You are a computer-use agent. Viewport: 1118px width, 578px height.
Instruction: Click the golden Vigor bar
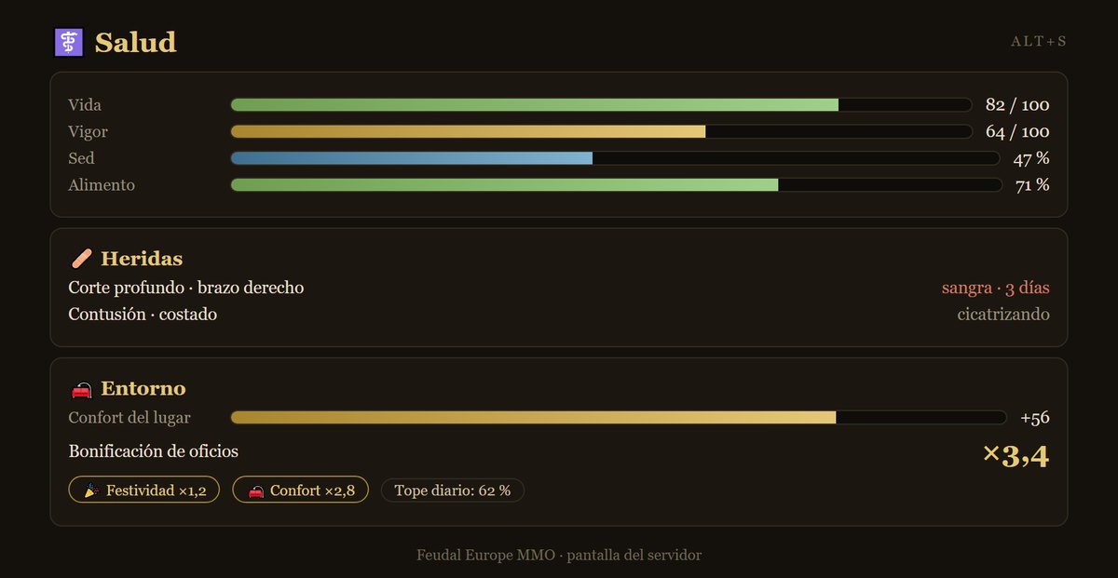600,132
